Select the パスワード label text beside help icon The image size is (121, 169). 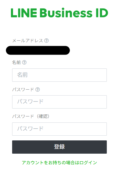(x=23, y=90)
